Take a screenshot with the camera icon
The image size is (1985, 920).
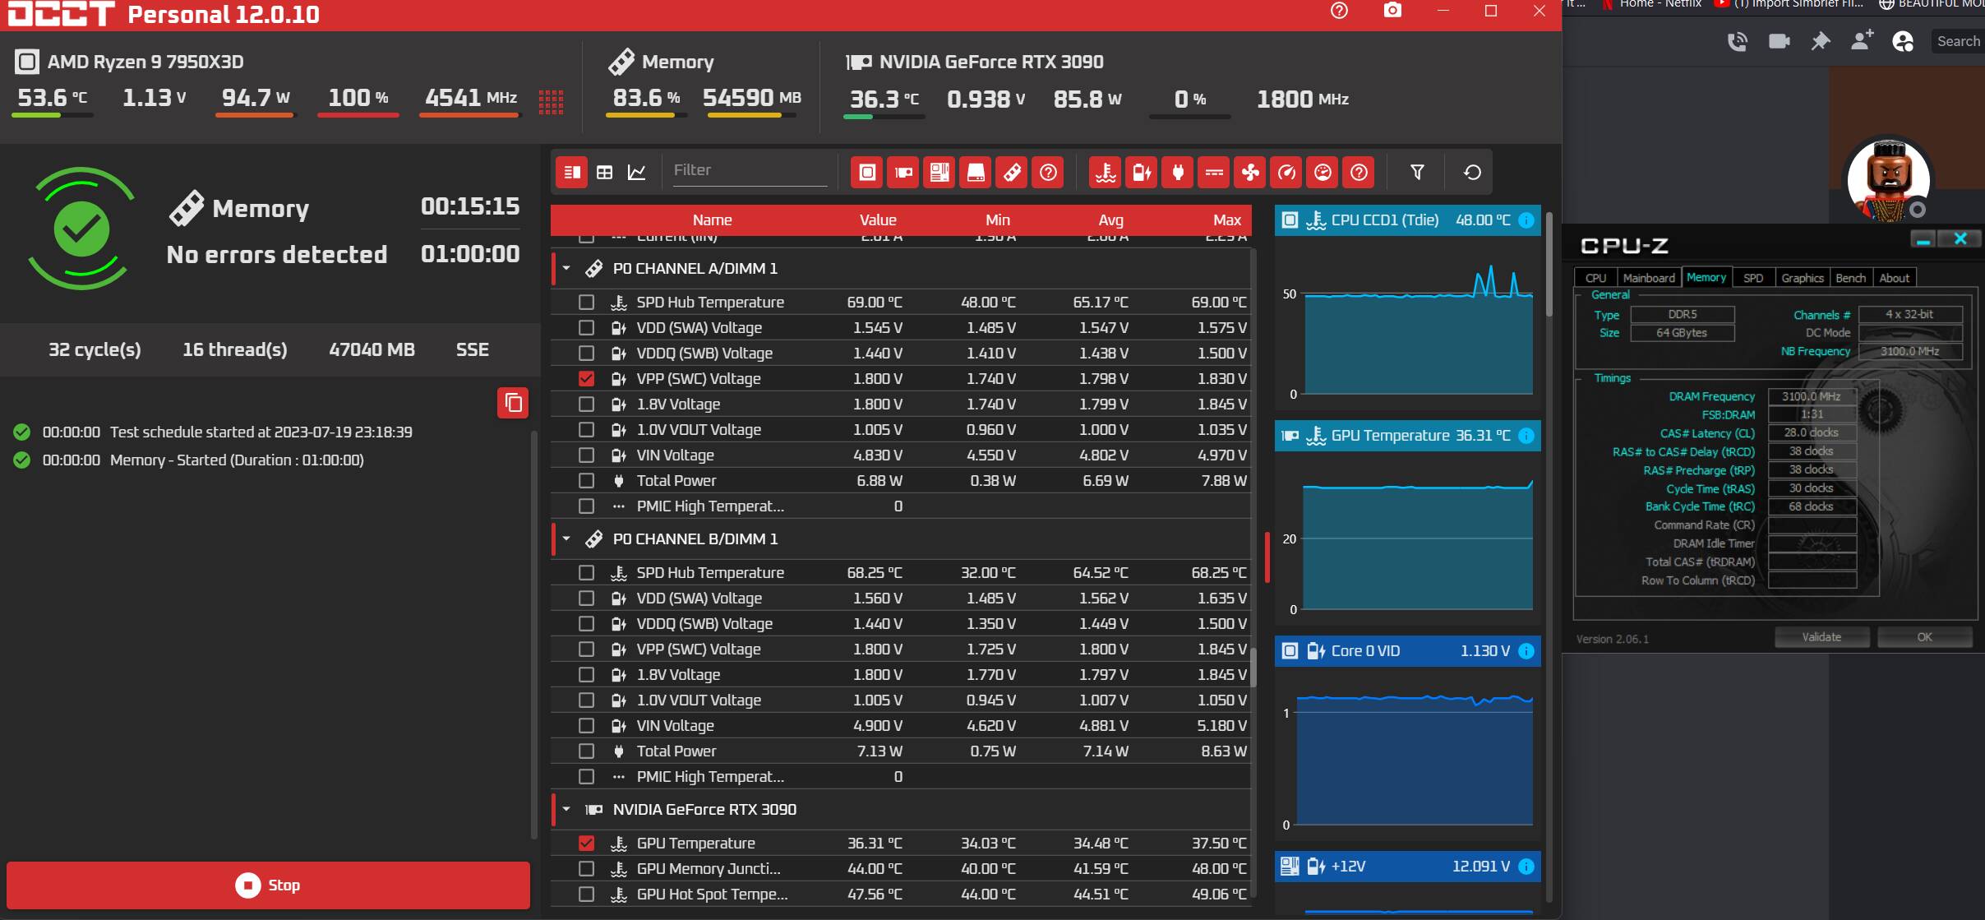(x=1392, y=11)
